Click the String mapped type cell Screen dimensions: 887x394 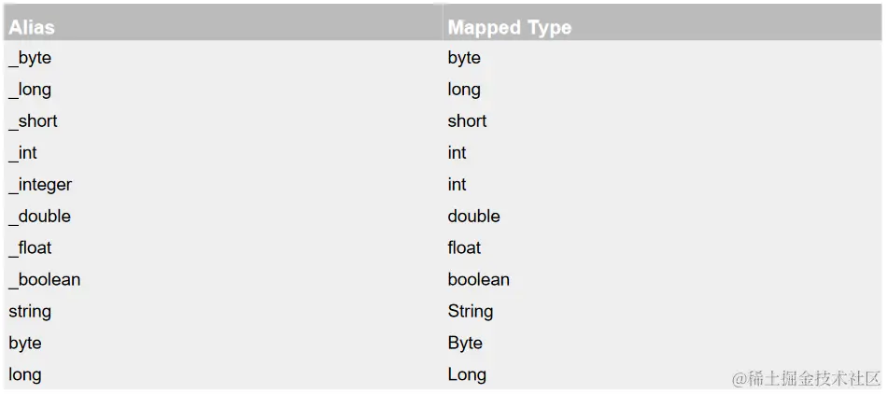coord(470,312)
